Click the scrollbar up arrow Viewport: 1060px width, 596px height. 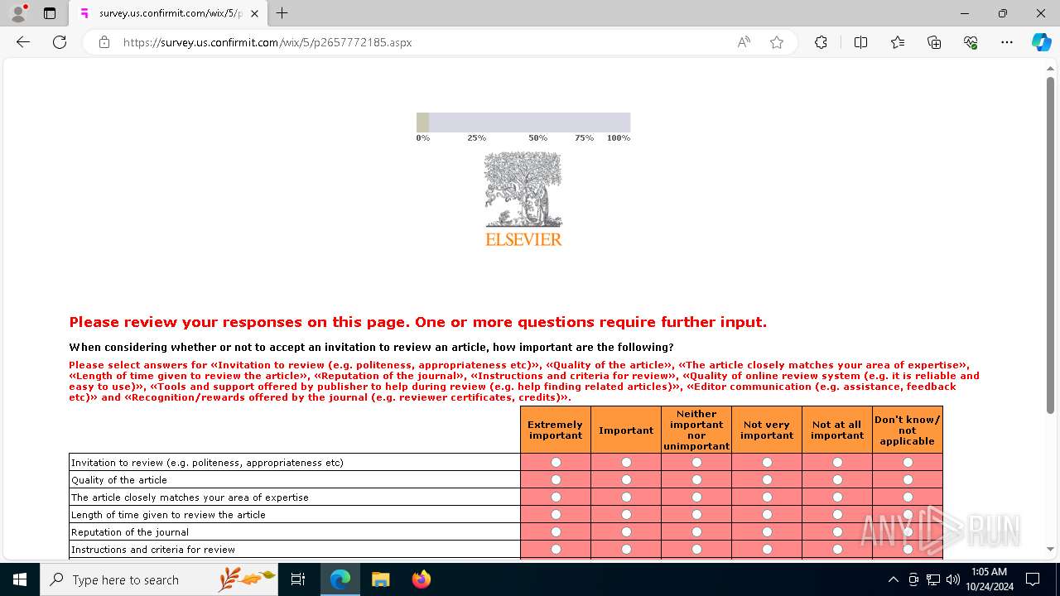pos(1050,70)
